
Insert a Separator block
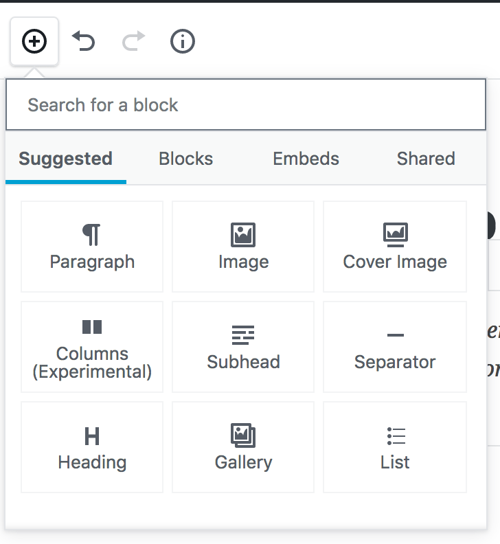pos(395,347)
